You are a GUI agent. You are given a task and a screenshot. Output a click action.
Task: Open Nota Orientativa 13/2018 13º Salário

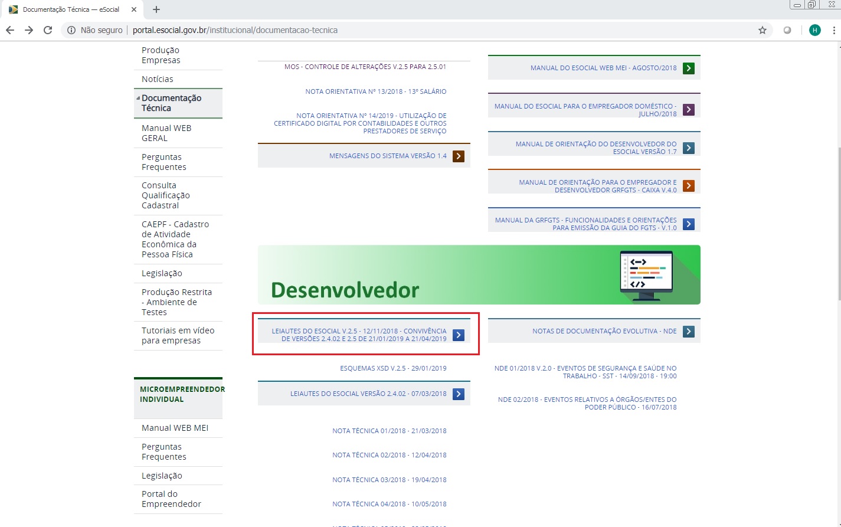pos(376,91)
